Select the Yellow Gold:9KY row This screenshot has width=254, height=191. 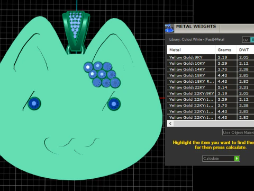(211, 57)
